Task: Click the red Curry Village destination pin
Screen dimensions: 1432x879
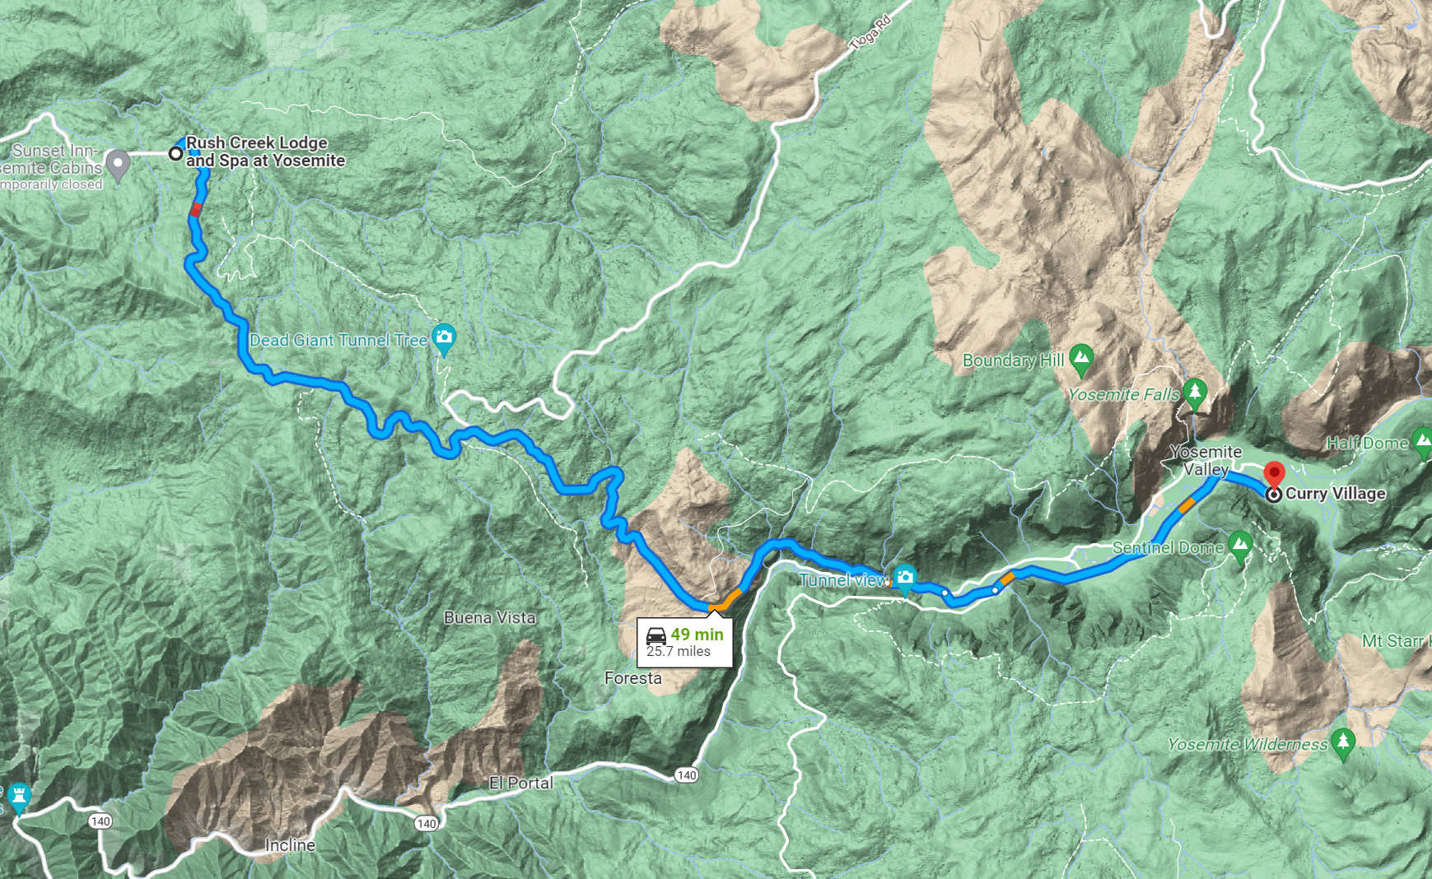Action: point(1274,477)
